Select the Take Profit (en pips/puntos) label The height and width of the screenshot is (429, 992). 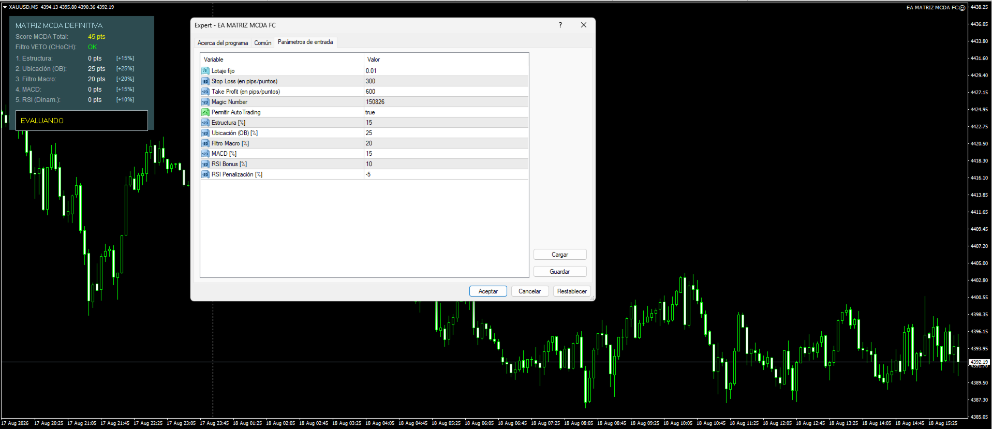(246, 92)
